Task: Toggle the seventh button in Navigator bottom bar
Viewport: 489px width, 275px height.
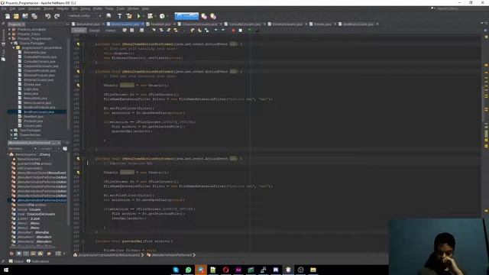Action: coord(58,254)
